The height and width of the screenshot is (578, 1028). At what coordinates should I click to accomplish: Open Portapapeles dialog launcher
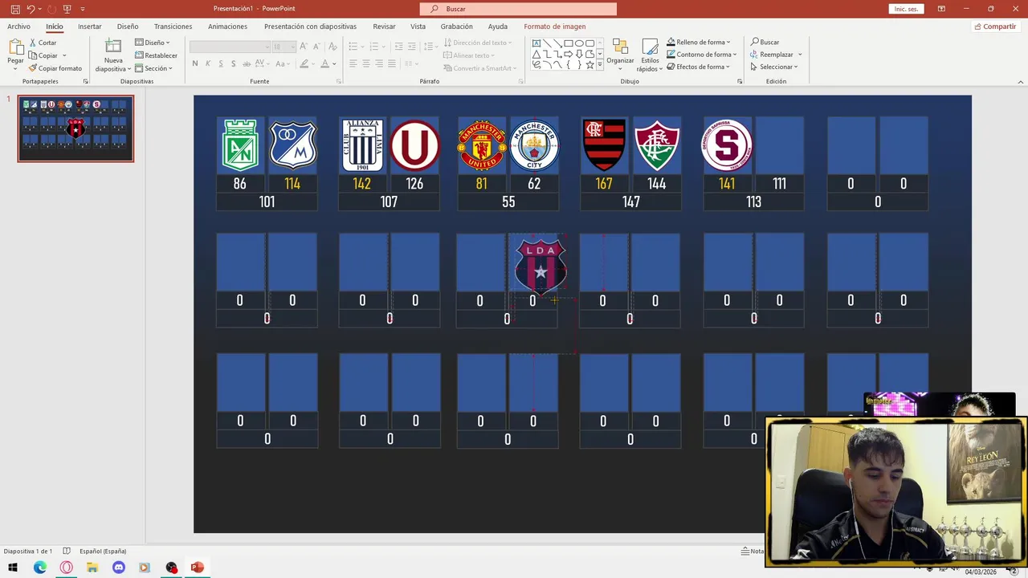86,81
